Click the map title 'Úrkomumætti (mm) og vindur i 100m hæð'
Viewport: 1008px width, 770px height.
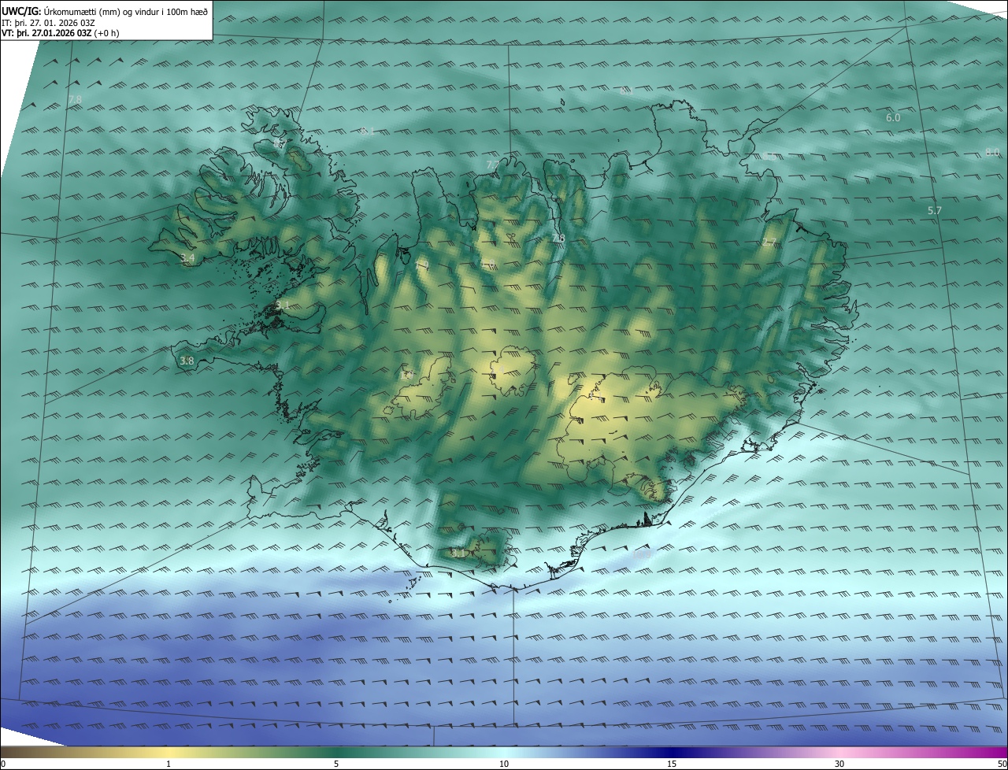point(126,11)
